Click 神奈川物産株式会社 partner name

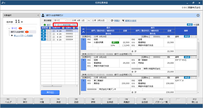point(152,69)
